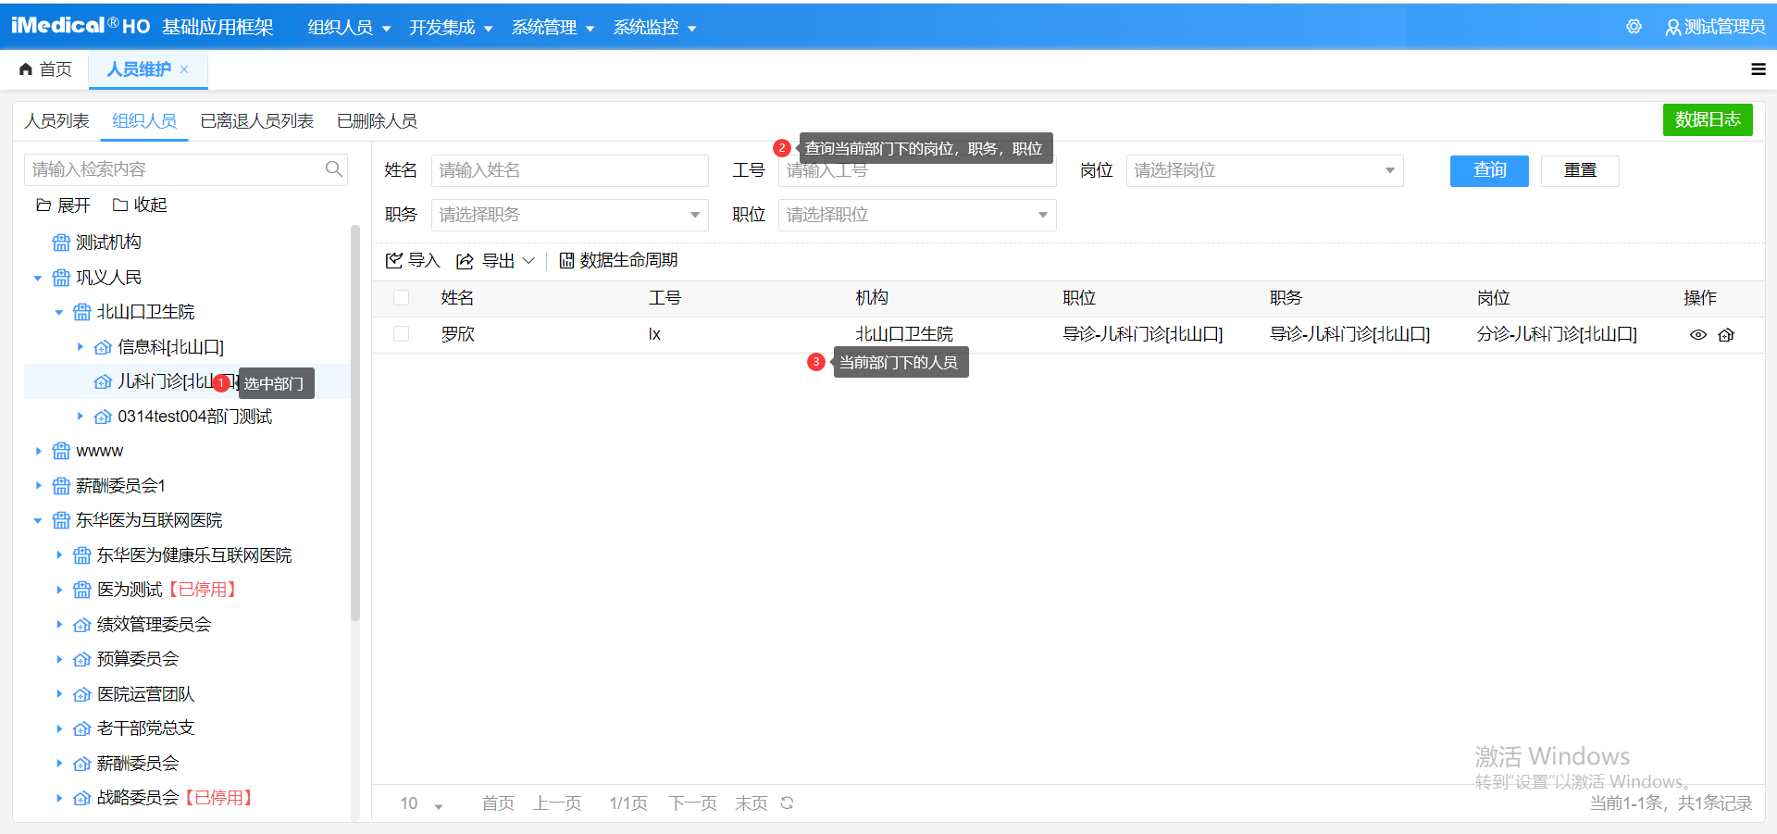Click 收起 to collapse all tree nodes
The width and height of the screenshot is (1777, 834).
pos(140,205)
